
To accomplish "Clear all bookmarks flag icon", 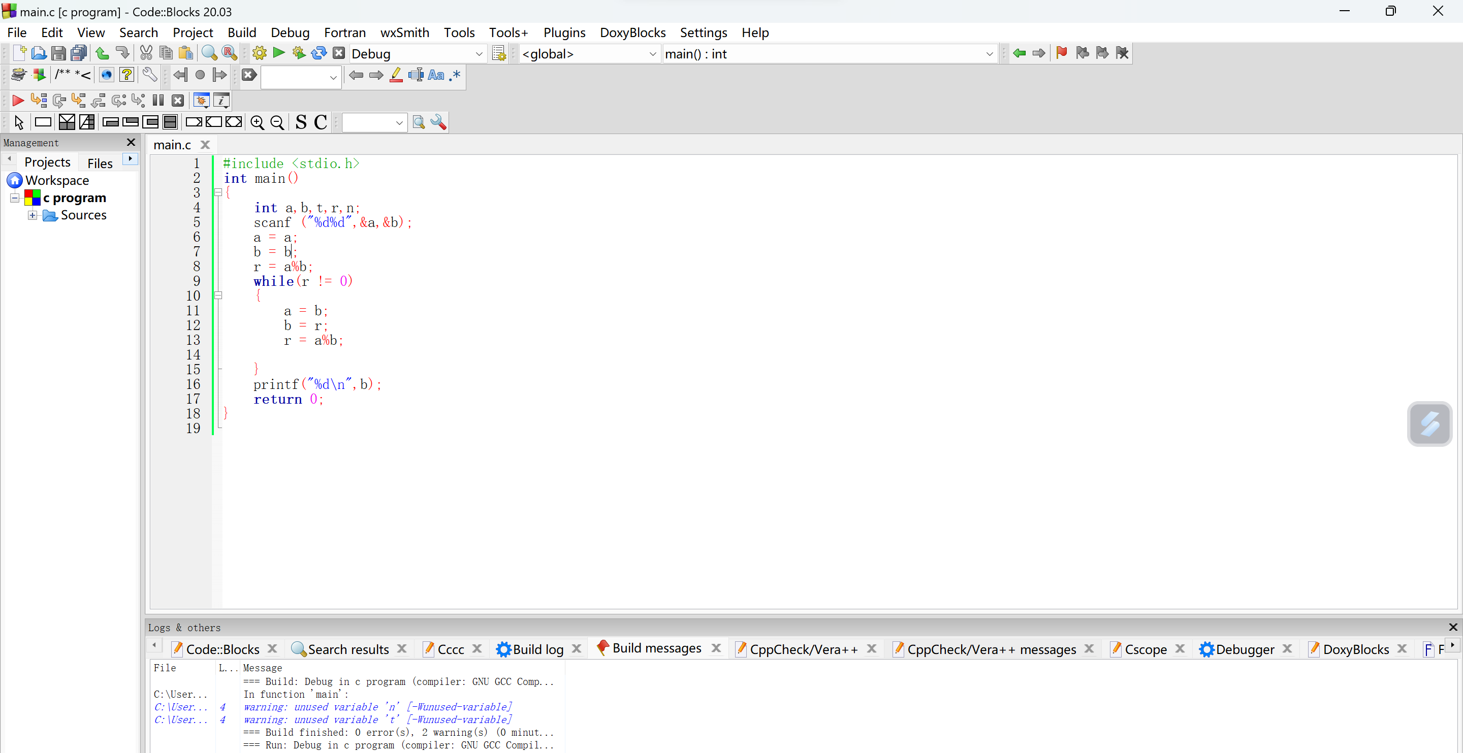I will point(1122,53).
